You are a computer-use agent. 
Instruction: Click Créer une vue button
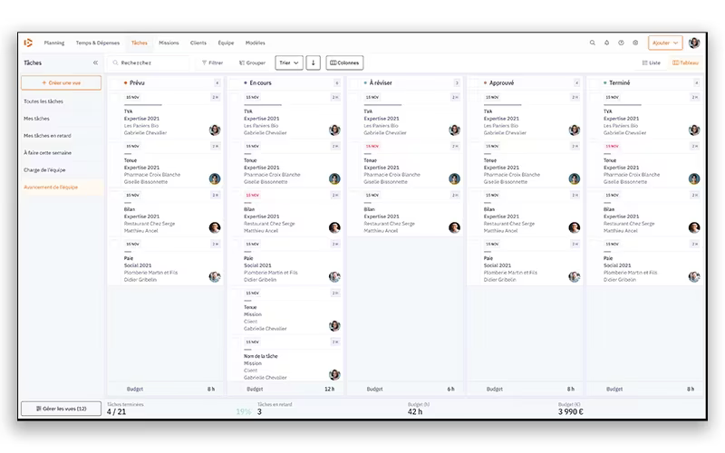[x=61, y=82]
